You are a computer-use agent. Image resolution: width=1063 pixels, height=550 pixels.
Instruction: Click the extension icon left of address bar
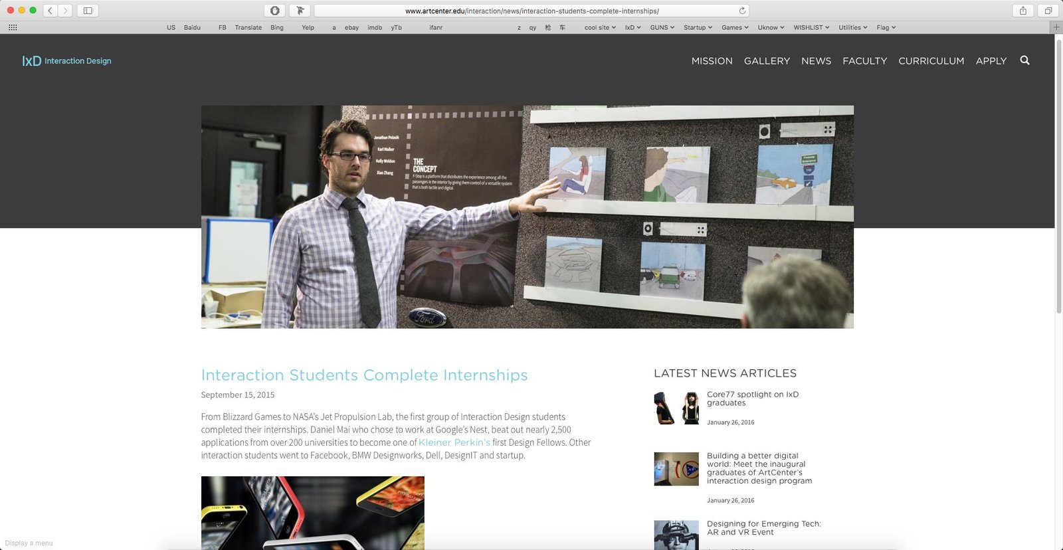(x=300, y=11)
